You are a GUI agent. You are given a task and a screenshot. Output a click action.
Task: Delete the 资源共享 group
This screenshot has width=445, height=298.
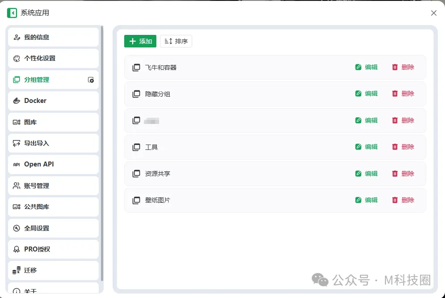(x=403, y=174)
